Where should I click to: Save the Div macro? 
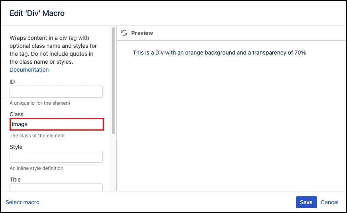pyautogui.click(x=306, y=202)
